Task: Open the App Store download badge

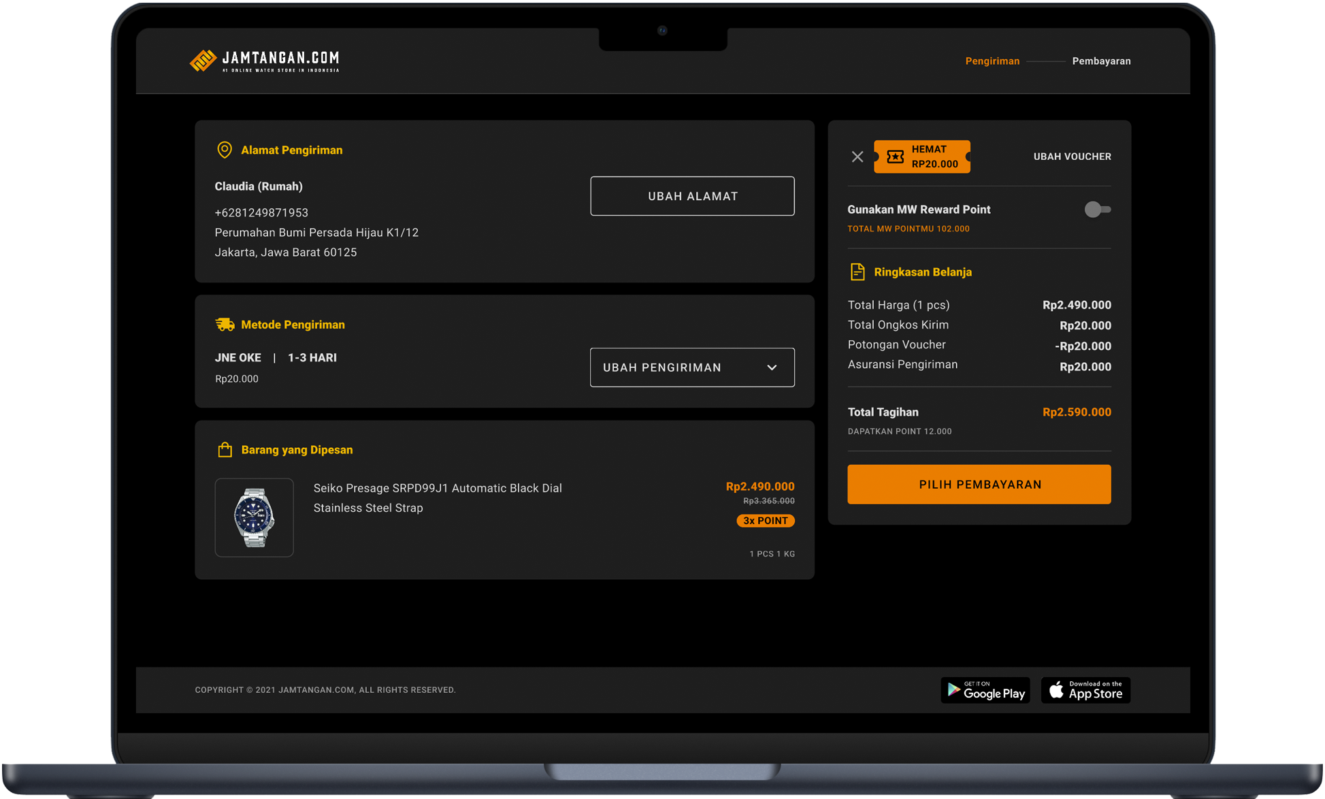Action: [x=1085, y=690]
